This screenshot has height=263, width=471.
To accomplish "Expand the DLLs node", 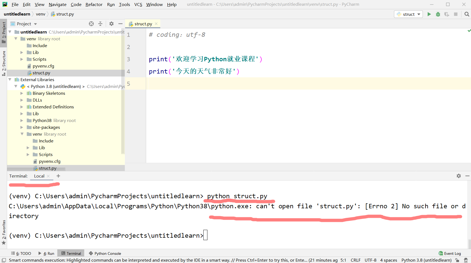I will [x=22, y=100].
